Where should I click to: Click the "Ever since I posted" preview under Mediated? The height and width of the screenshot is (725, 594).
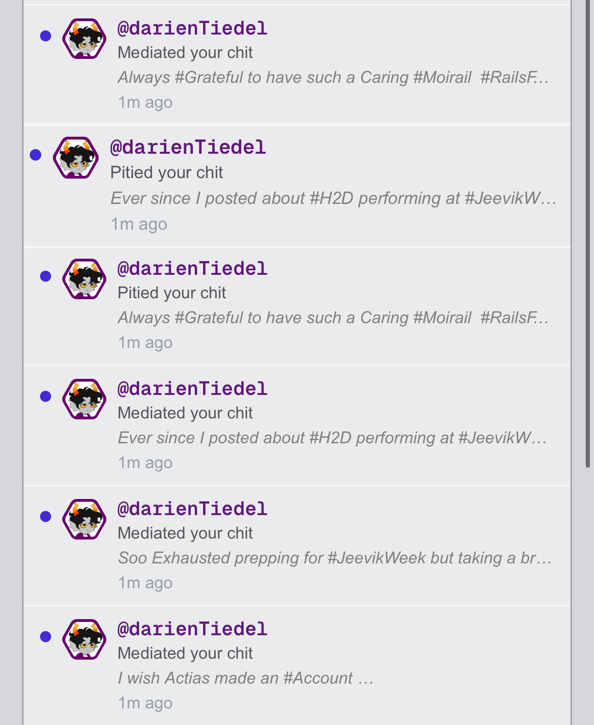pos(332,438)
